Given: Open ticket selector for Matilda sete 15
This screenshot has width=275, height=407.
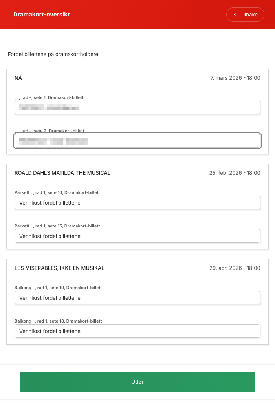Looking at the screenshot, I should tap(137, 236).
